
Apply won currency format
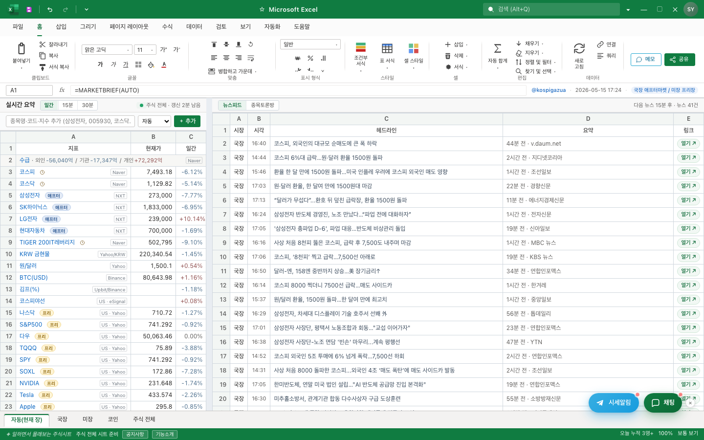298,58
